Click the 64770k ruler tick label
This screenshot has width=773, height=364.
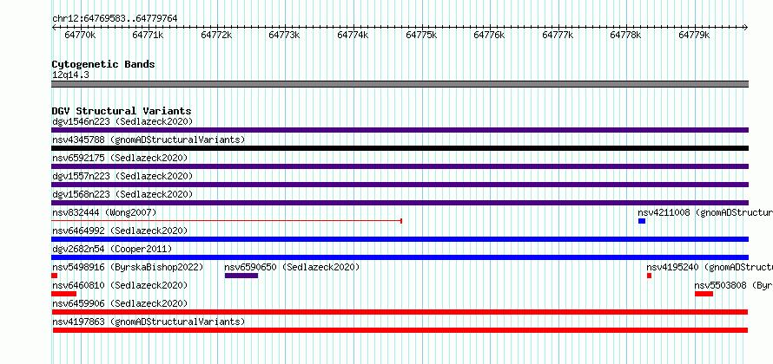pos(80,35)
